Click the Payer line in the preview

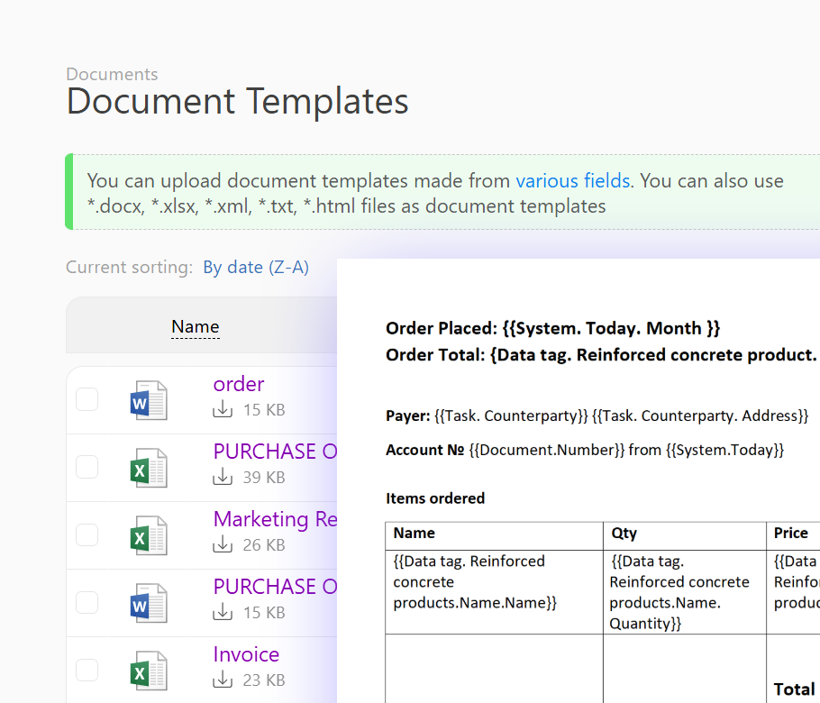click(x=597, y=415)
